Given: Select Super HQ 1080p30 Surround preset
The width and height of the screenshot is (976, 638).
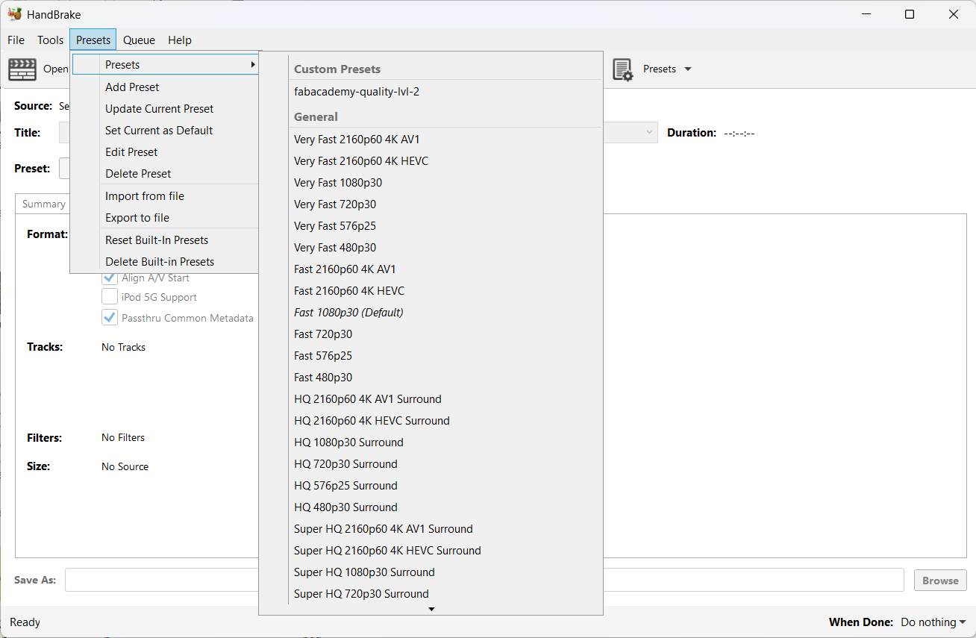Looking at the screenshot, I should coord(431,572).
